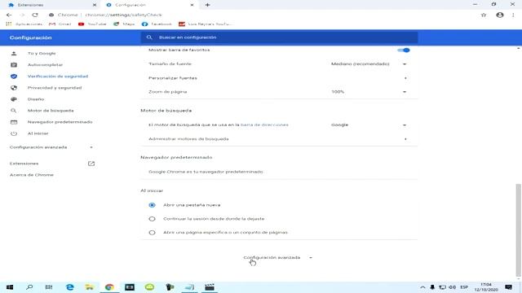Open a new browser tab
522x293 pixels.
207,5
